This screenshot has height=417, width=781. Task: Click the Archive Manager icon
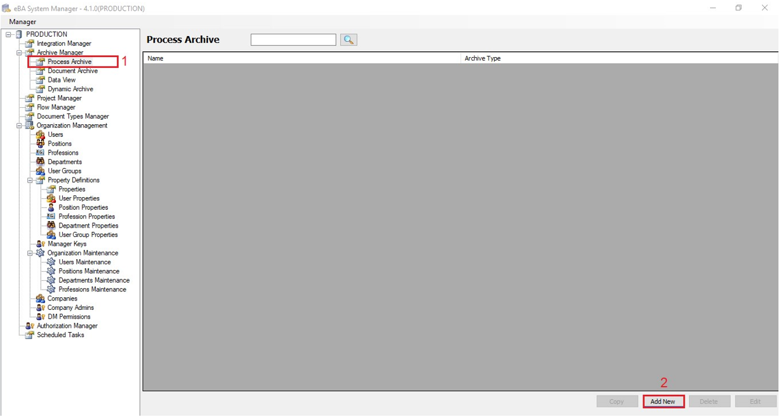29,53
